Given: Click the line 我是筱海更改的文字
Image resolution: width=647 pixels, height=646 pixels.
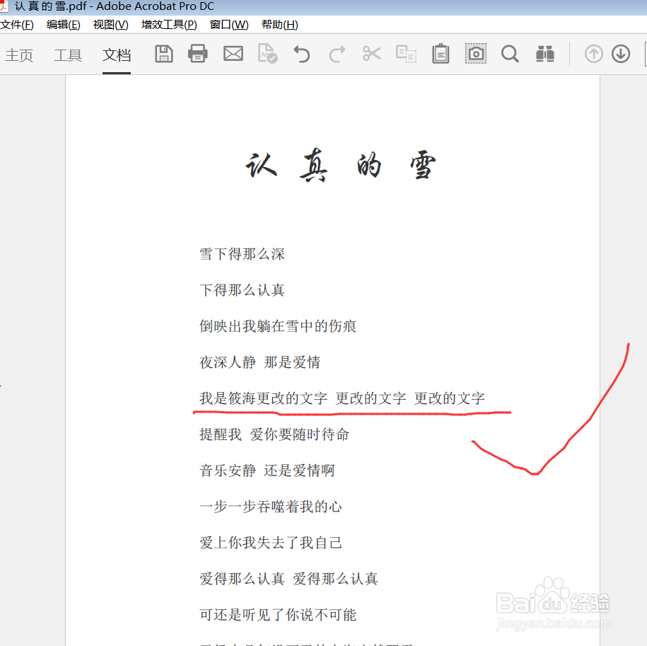Looking at the screenshot, I should (263, 398).
